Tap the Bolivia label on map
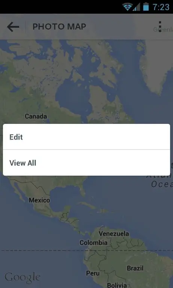 (117, 285)
